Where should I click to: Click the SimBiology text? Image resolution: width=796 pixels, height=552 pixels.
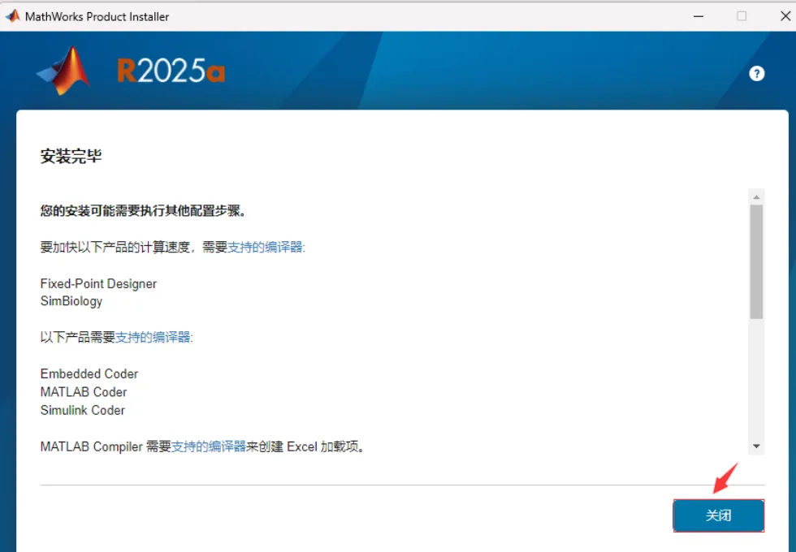[71, 301]
